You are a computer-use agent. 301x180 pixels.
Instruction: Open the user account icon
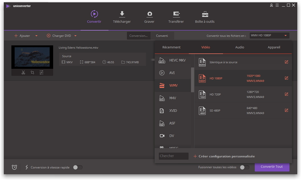point(272,5)
